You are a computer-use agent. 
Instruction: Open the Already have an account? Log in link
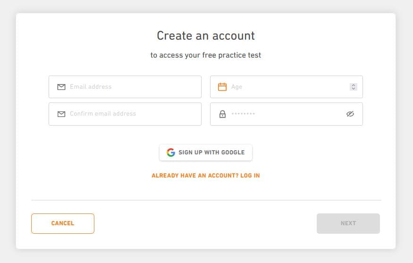pos(206,176)
